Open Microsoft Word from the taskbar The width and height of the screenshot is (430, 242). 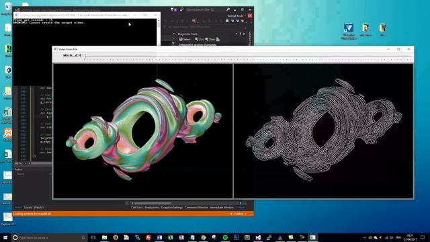(159, 237)
